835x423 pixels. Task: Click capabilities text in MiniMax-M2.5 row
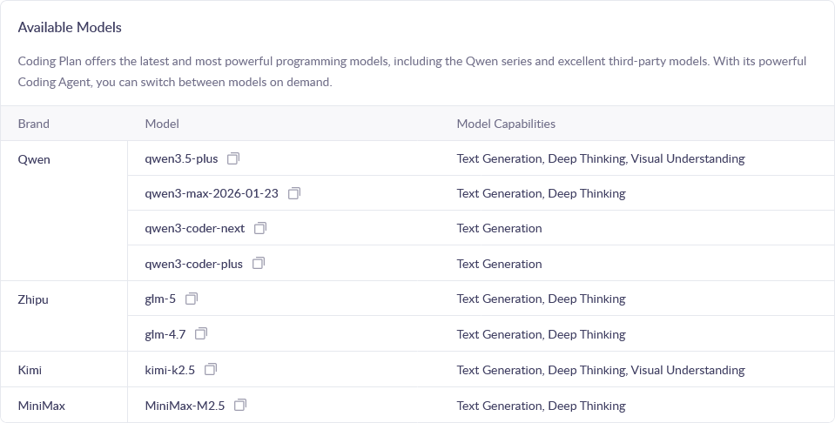pos(541,406)
